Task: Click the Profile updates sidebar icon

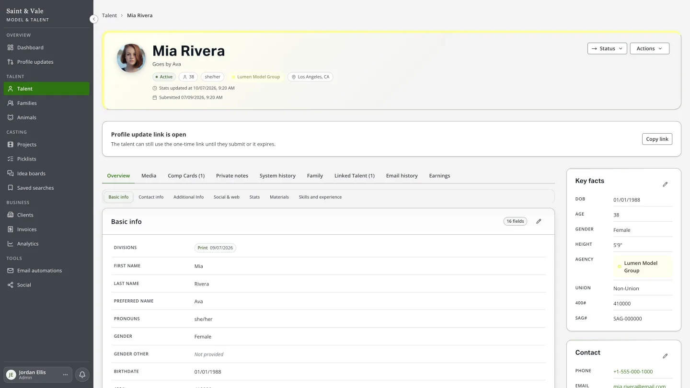Action: click(11, 62)
